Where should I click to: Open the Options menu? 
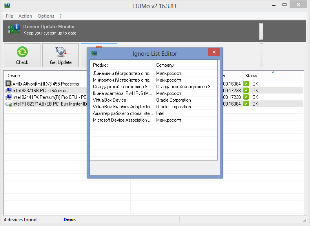[x=46, y=16]
